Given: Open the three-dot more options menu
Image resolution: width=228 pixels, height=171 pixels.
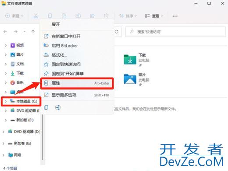Looking at the screenshot, I should pyautogui.click(x=175, y=16).
